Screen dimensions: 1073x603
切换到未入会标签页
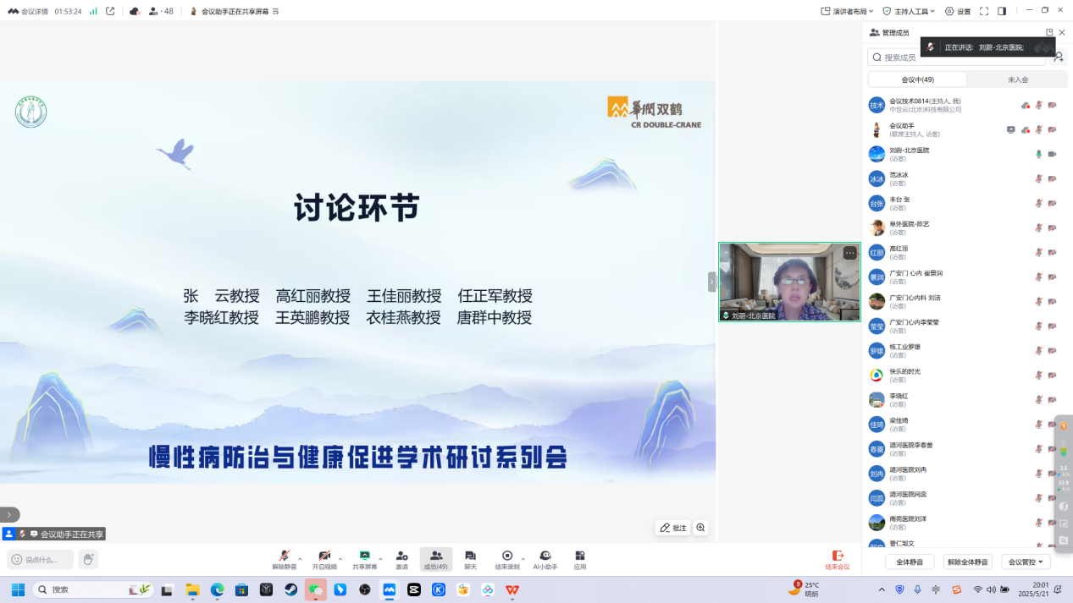pos(1017,78)
